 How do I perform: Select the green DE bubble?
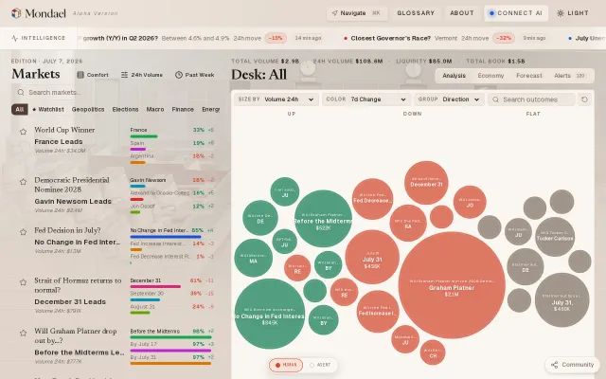[x=260, y=218]
